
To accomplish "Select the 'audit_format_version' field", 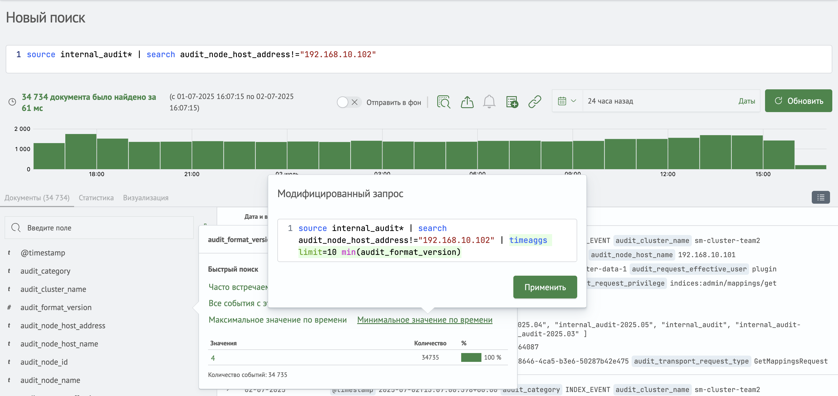I will 56,308.
